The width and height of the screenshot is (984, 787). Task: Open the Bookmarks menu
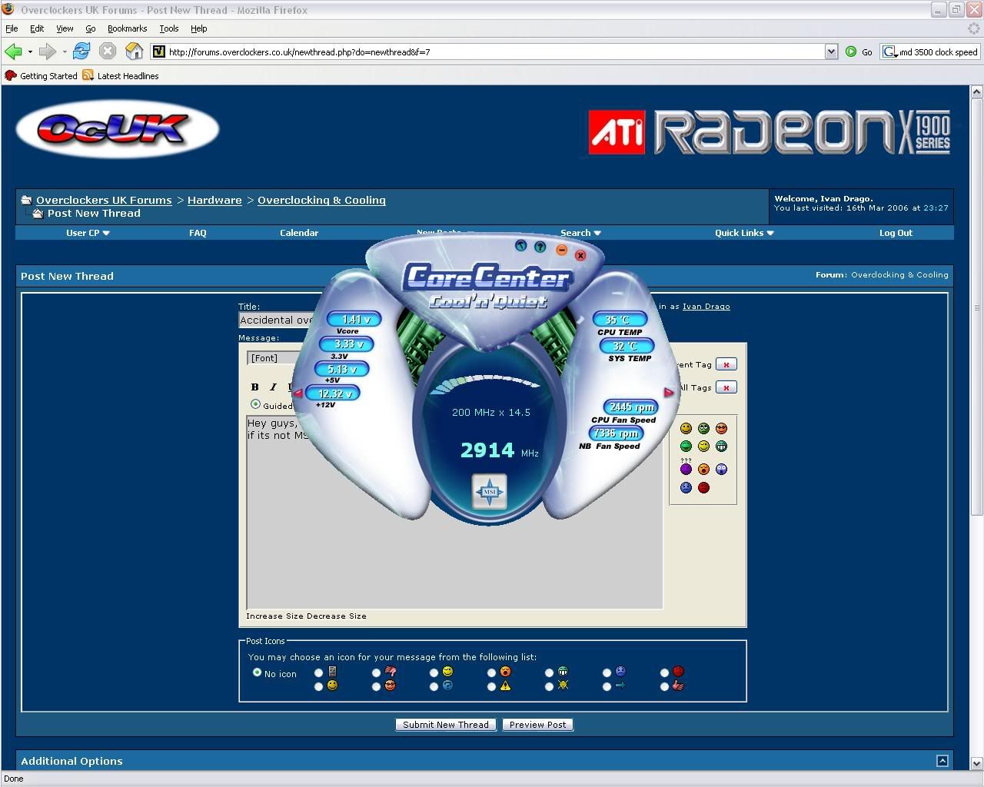tap(127, 28)
